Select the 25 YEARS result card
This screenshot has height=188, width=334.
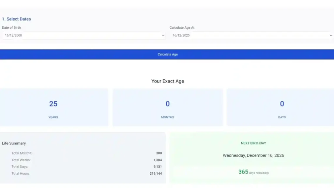tap(54, 107)
